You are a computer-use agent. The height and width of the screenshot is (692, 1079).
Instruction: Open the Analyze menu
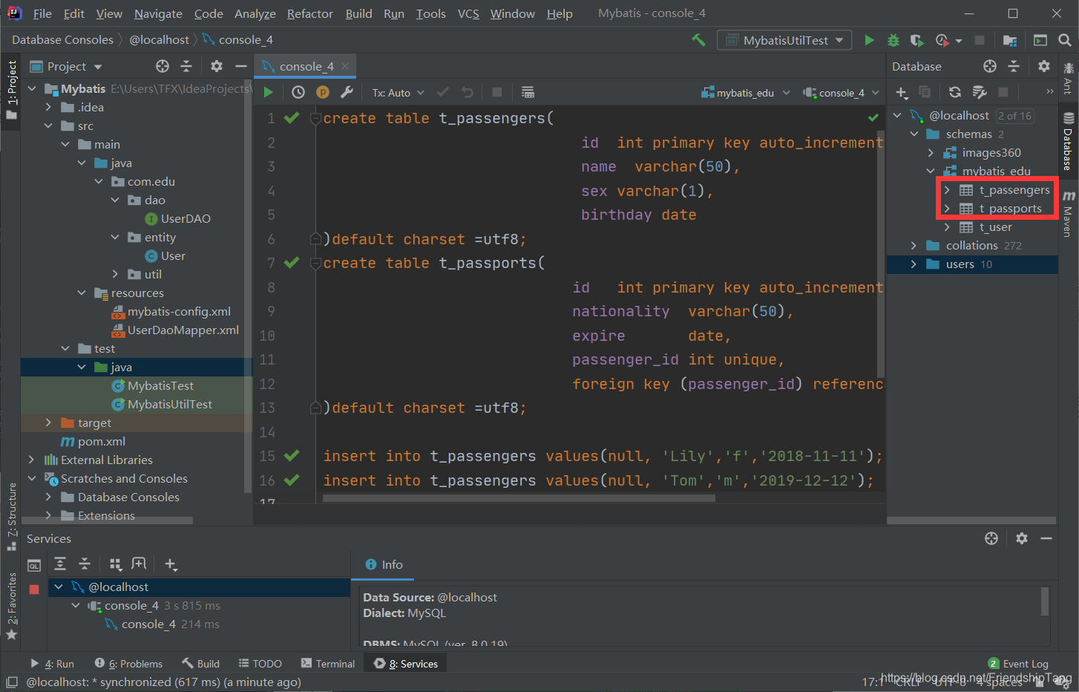pos(255,13)
